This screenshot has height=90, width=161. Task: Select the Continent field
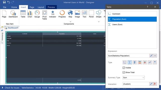[x=132, y=14]
